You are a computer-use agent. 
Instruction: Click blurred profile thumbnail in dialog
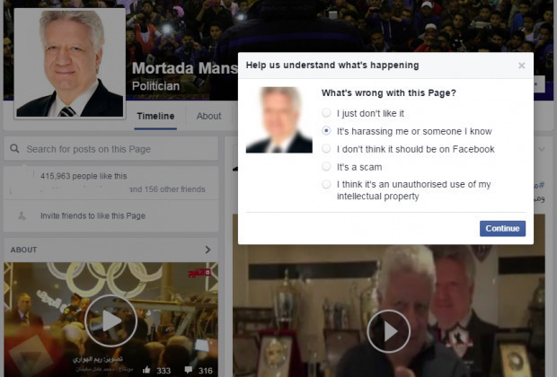279,120
